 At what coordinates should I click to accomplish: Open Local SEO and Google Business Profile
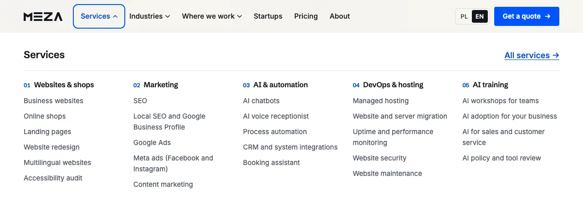(169, 122)
